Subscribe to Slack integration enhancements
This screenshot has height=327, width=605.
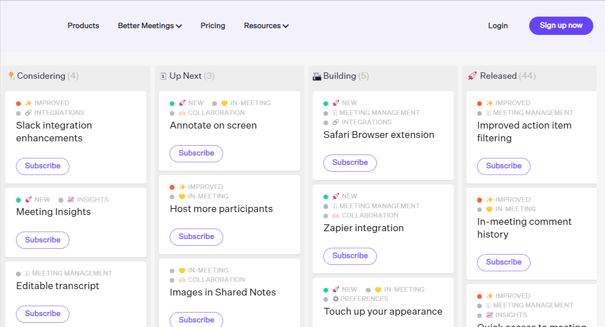tap(43, 166)
